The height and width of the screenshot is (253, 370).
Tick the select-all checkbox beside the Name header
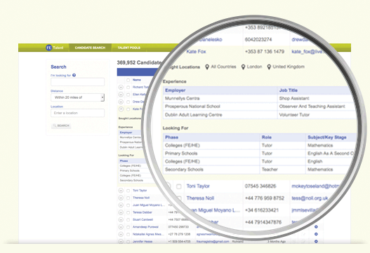point(128,80)
